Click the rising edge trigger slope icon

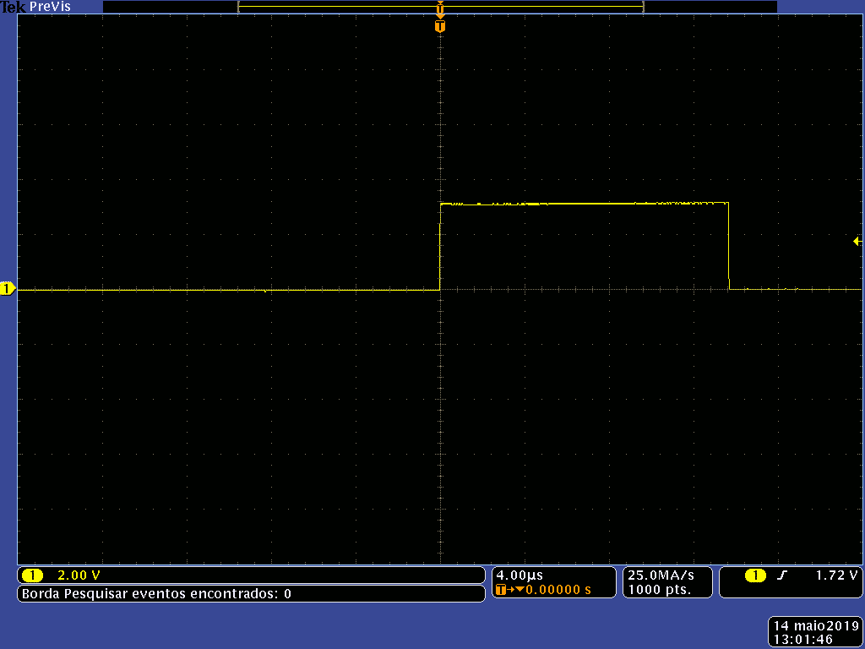coord(782,575)
